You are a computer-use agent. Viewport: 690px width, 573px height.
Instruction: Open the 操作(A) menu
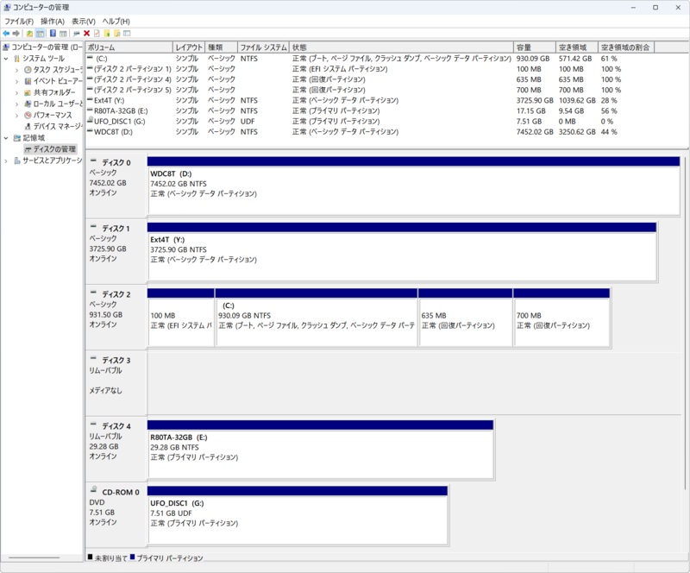tap(53, 21)
